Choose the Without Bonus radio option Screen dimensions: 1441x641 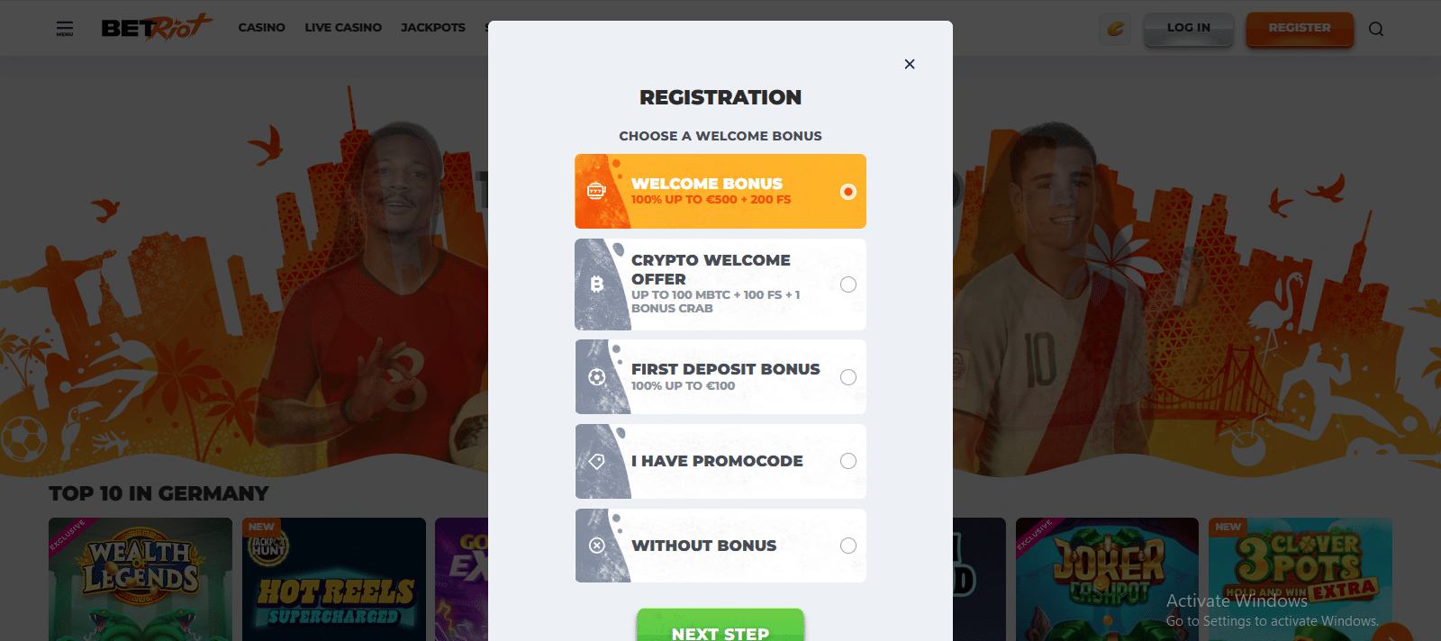pos(847,546)
